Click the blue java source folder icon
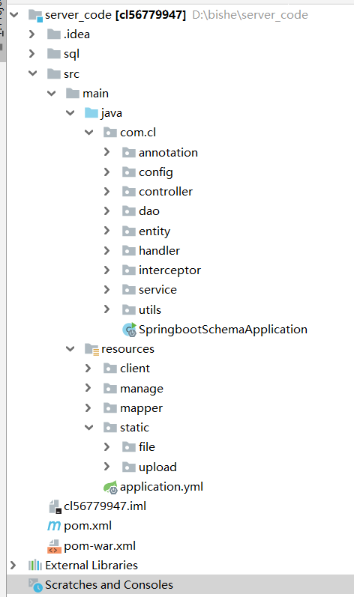The width and height of the screenshot is (354, 597). tap(91, 112)
